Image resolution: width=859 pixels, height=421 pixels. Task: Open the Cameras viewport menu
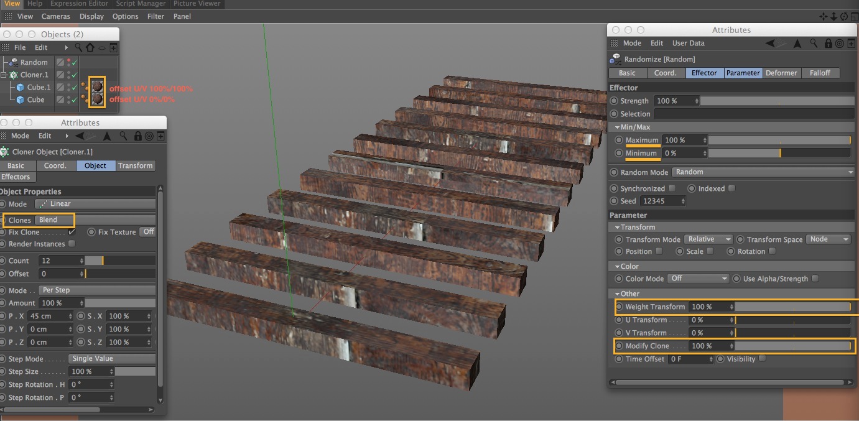pos(56,16)
